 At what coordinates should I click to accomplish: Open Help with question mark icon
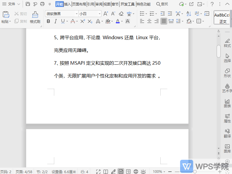[212, 4]
